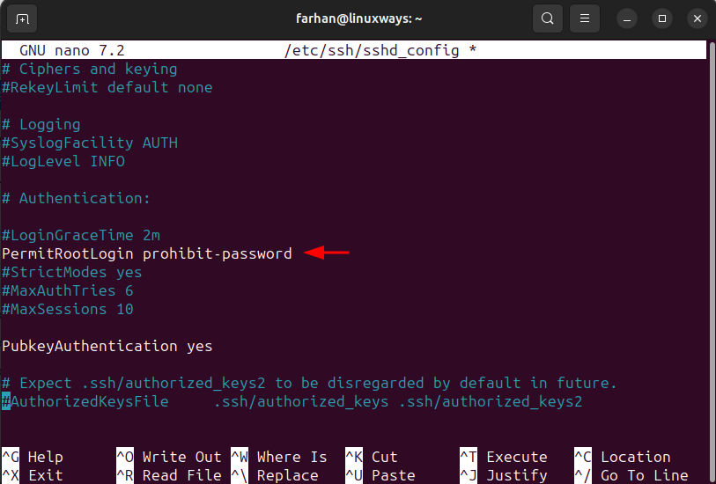Place cursor on PermitRootLogin prohibit-password line
Screen dimensions: 716x484
pos(146,253)
